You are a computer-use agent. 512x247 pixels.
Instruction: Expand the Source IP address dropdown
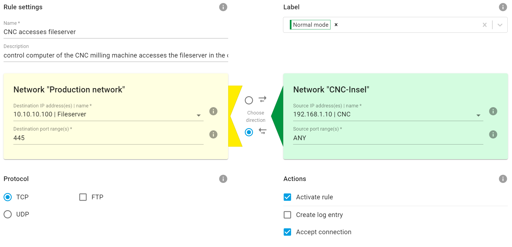point(478,115)
